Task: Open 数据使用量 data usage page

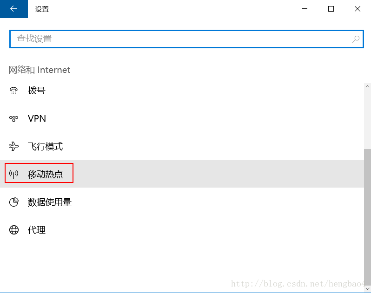Action: 182,202
